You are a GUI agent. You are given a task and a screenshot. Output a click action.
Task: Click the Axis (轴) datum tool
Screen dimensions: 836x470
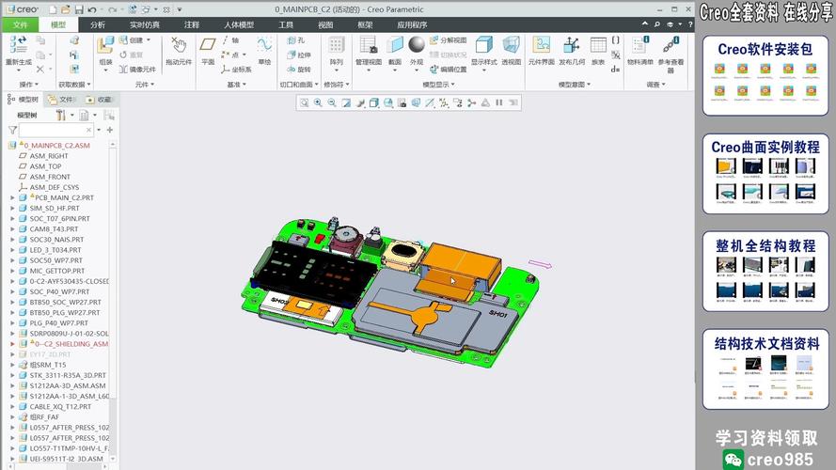click(x=230, y=40)
